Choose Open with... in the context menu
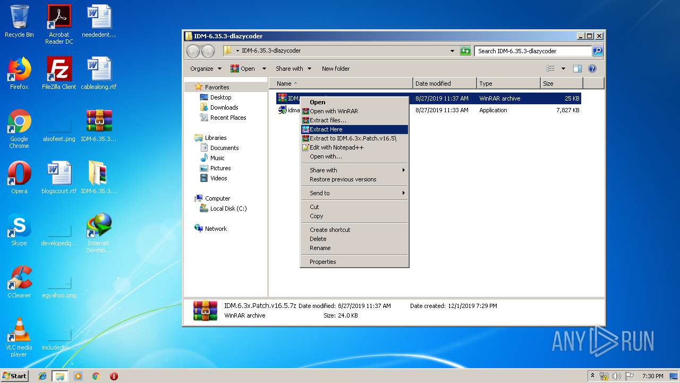Image resolution: width=680 pixels, height=383 pixels. pyautogui.click(x=354, y=156)
